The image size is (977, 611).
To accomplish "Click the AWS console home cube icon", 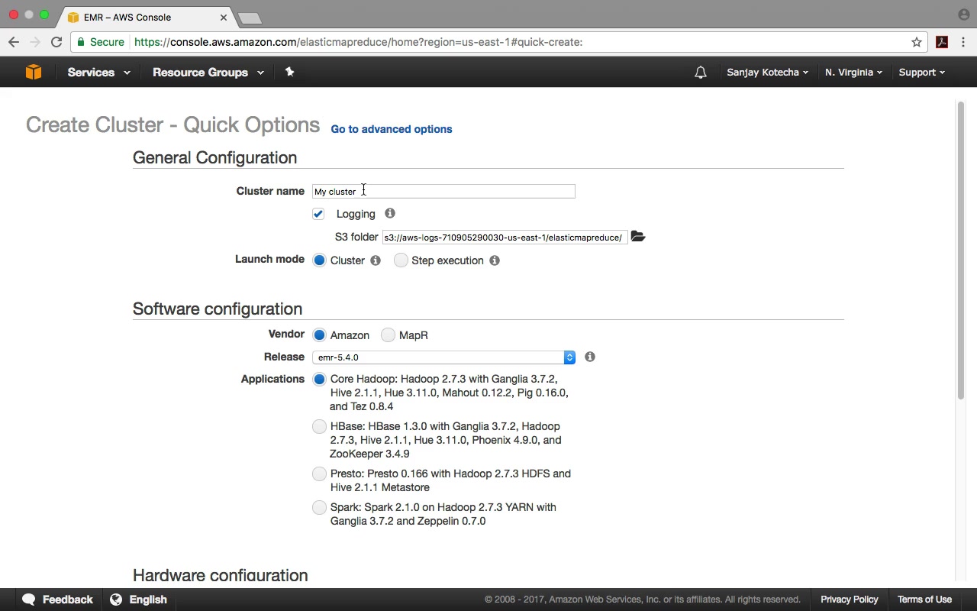I will pyautogui.click(x=34, y=72).
